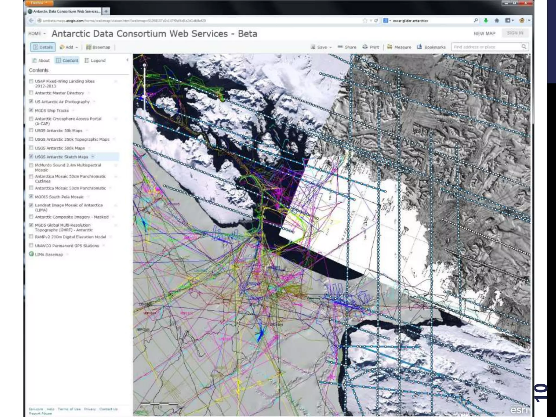Uncheck the MGDS Ship Tracks layer

(x=31, y=110)
